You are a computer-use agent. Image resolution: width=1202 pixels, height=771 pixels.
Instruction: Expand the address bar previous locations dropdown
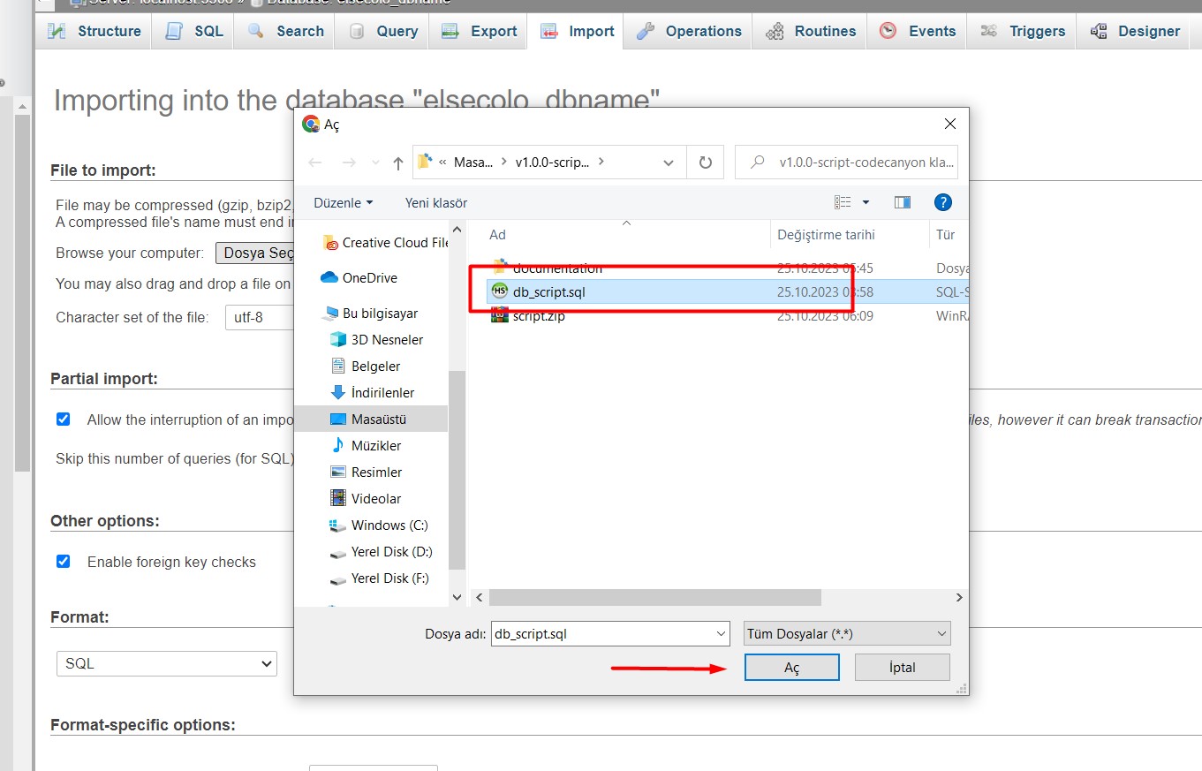[x=669, y=163]
